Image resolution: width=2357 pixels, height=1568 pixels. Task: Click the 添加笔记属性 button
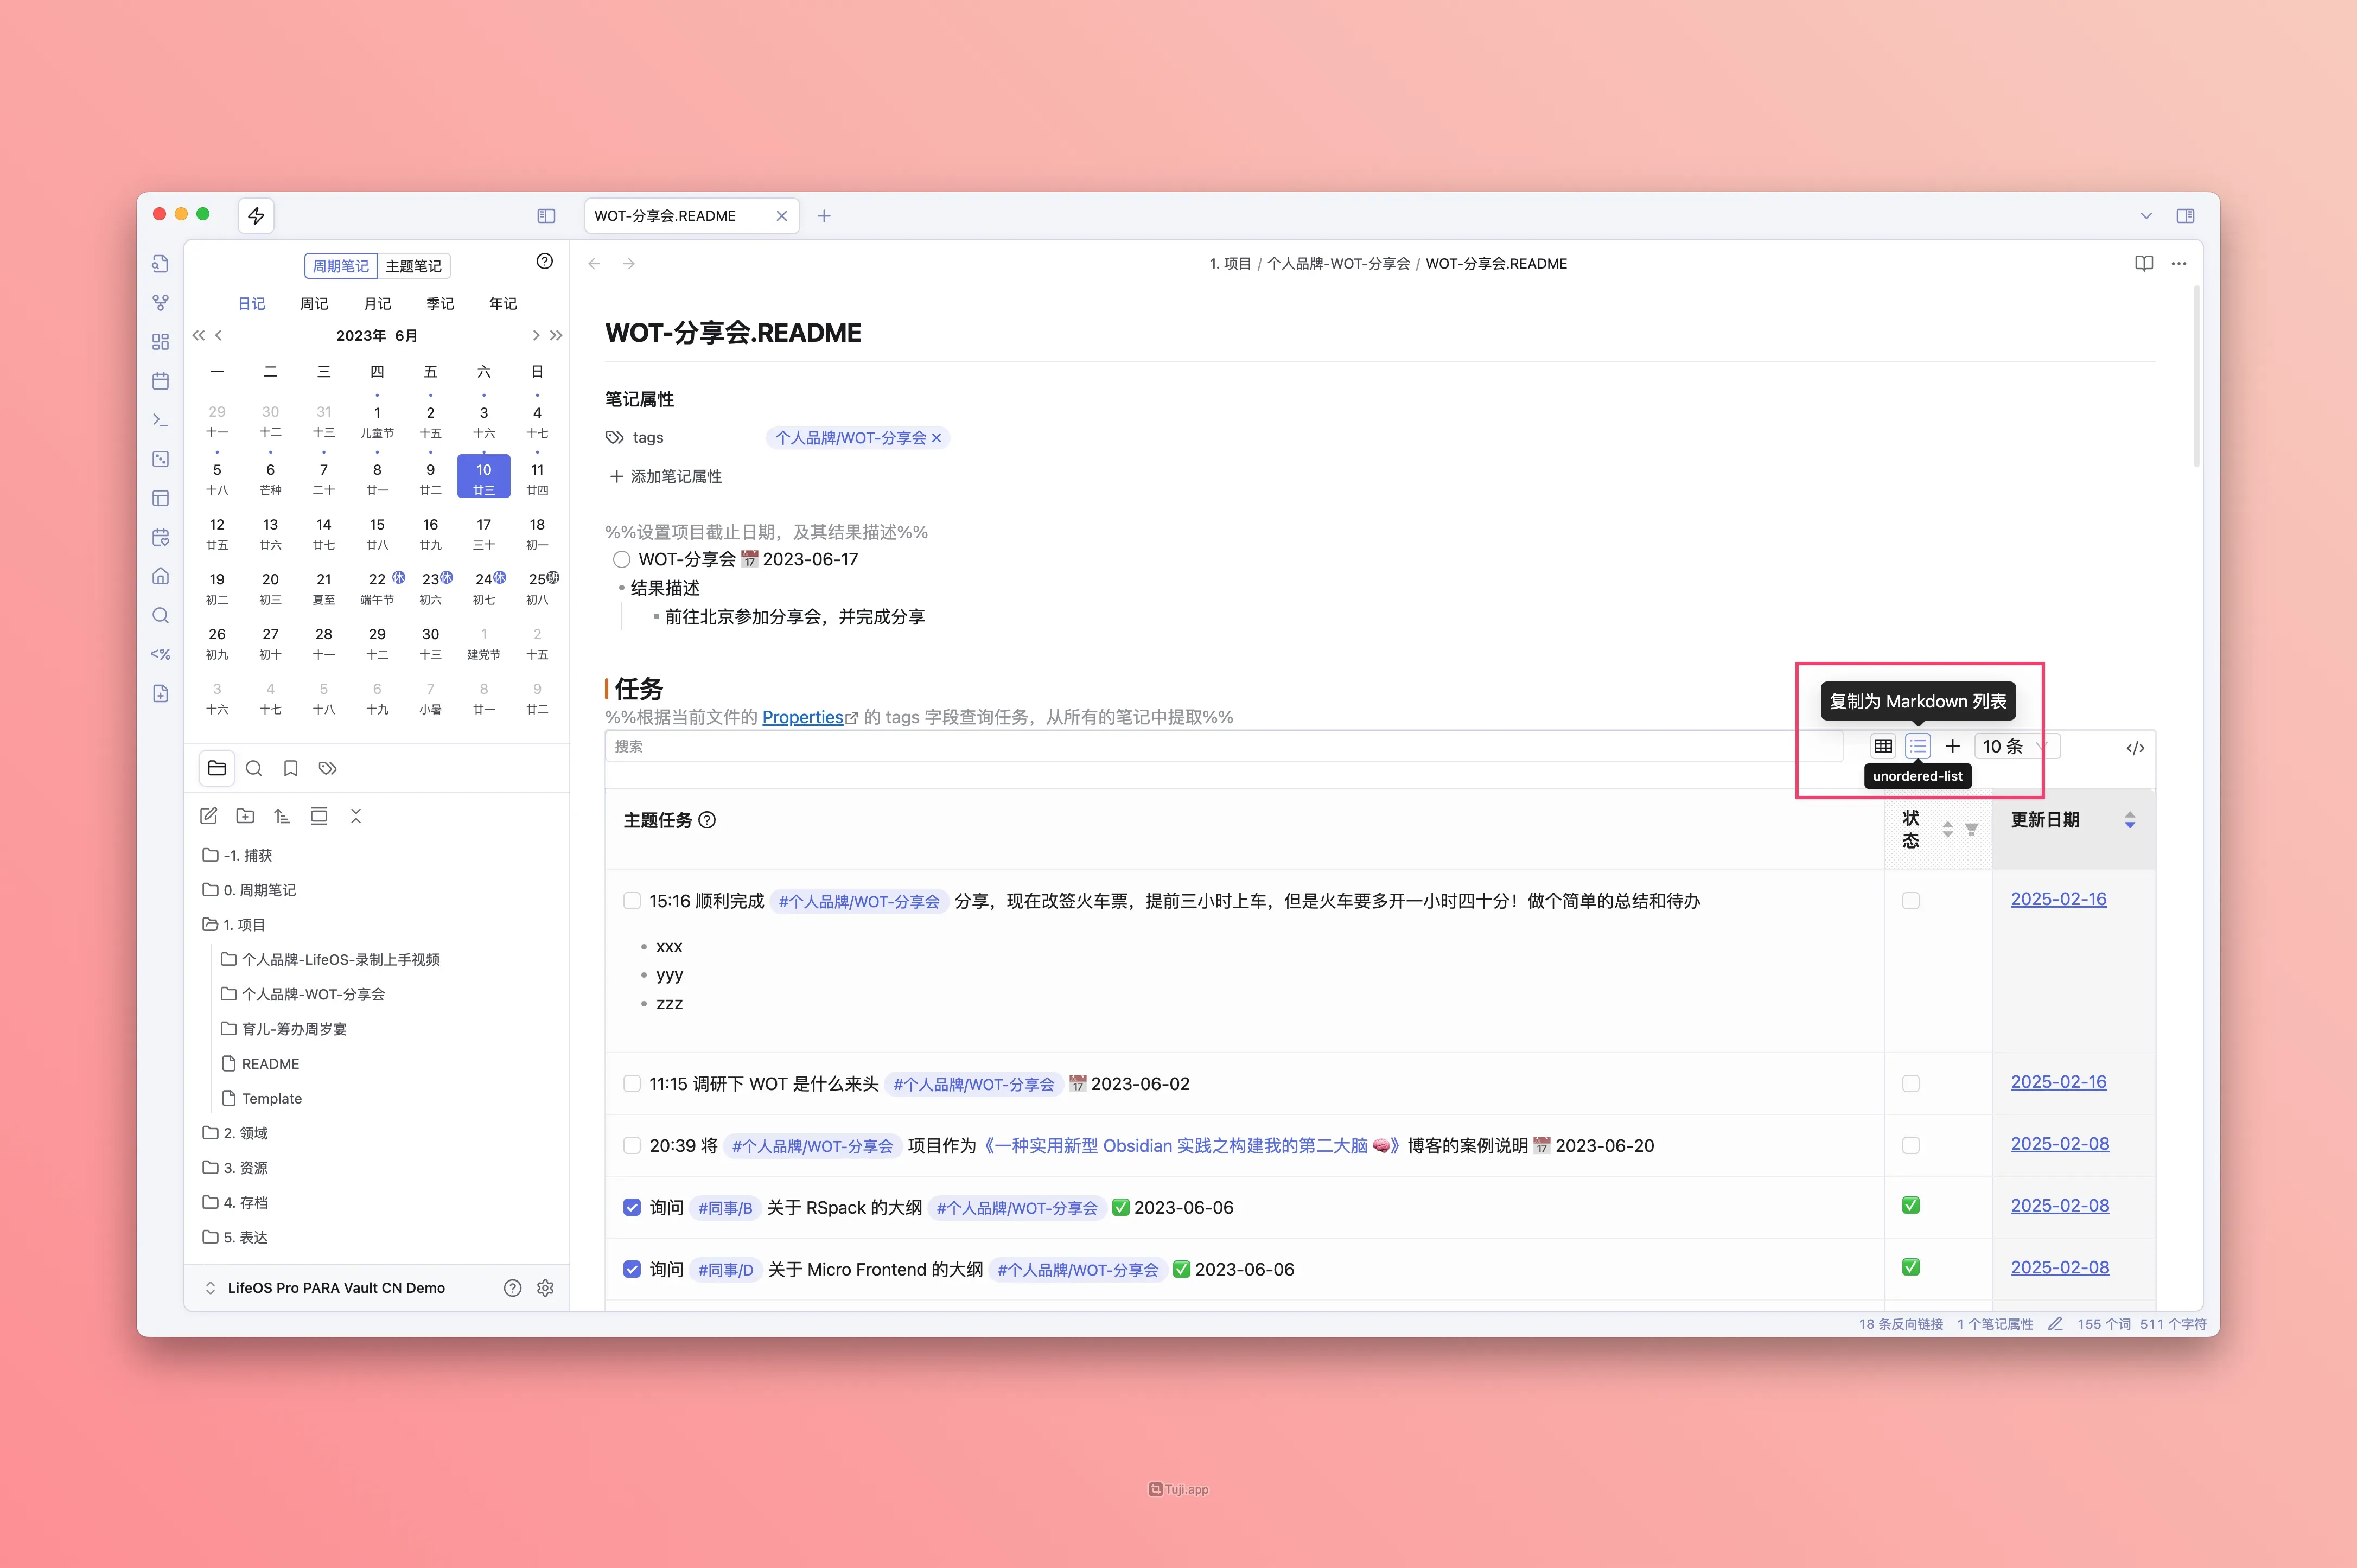666,477
